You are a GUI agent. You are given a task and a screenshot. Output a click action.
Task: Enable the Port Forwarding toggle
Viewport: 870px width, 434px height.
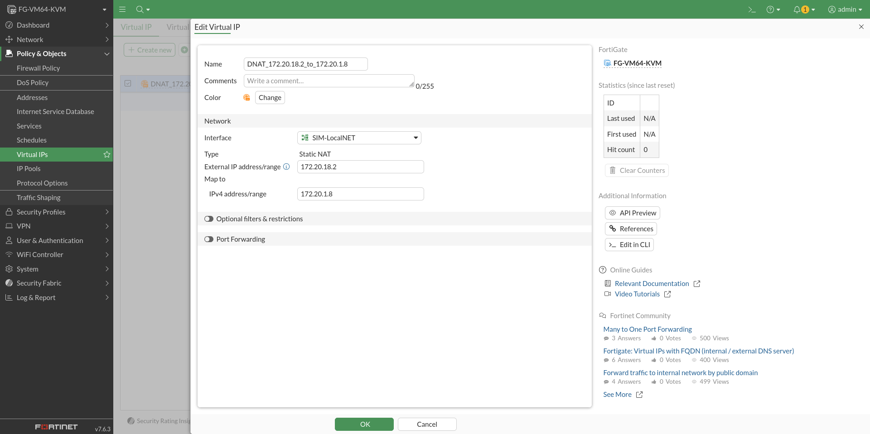click(x=209, y=239)
